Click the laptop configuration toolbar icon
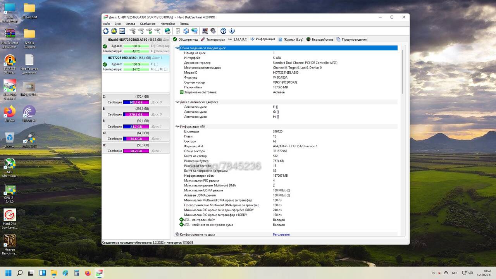 tap(205, 31)
